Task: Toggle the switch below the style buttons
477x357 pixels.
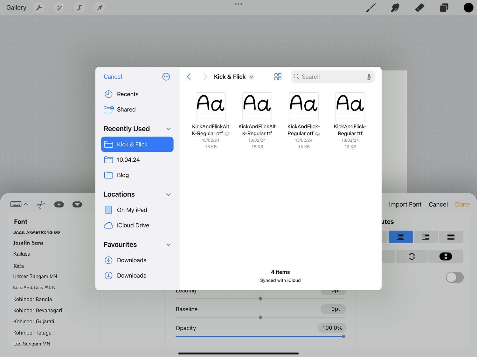Action: coord(454,277)
